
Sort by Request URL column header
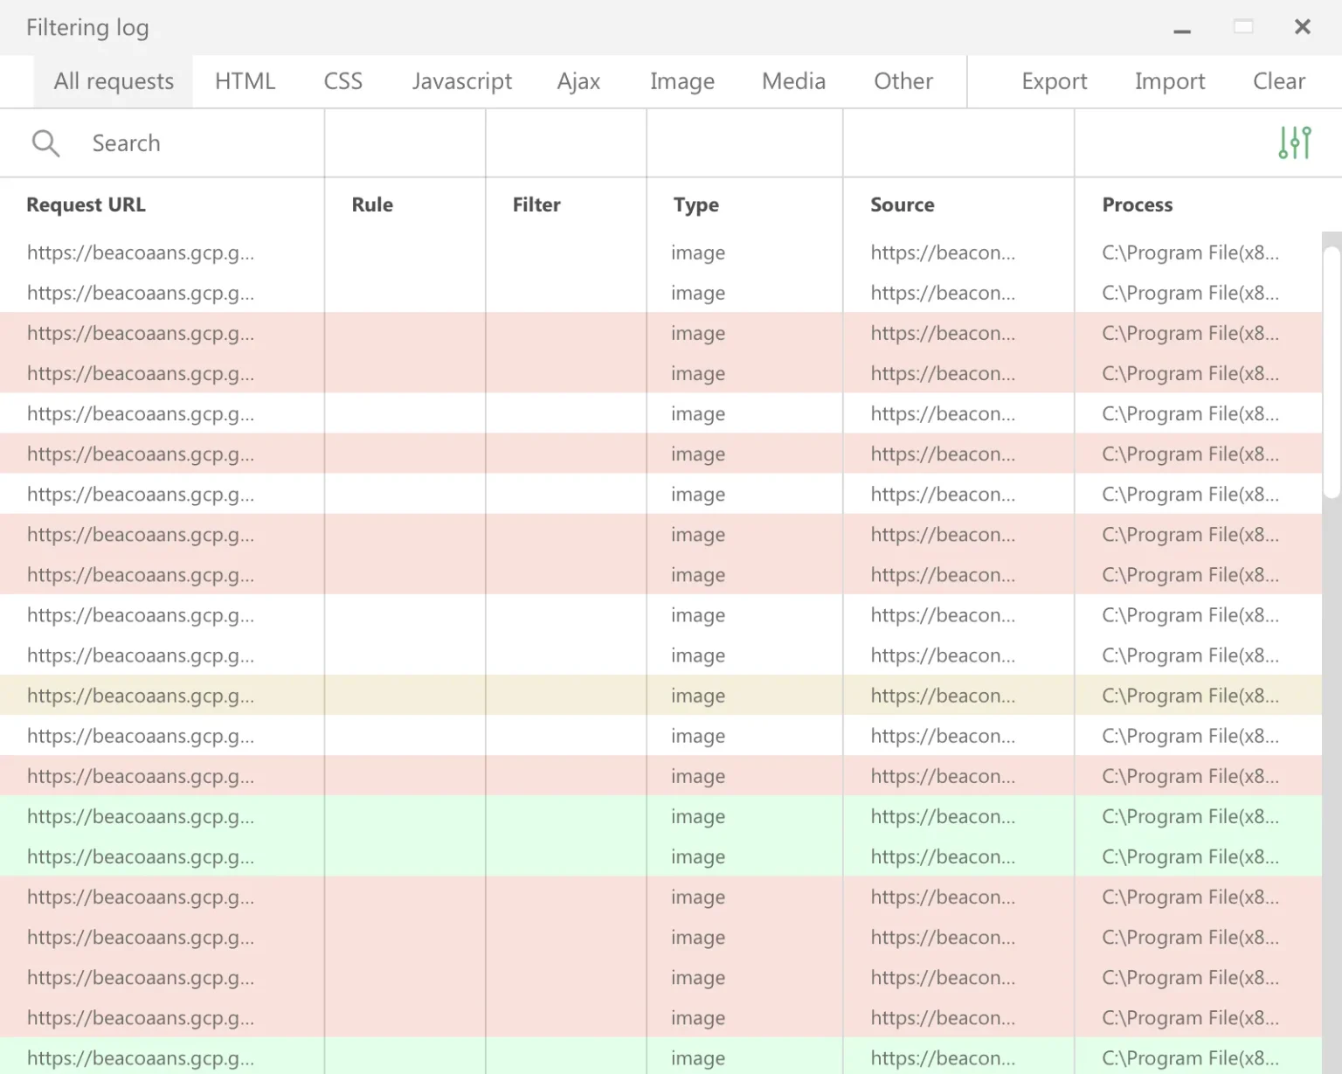pos(86,204)
